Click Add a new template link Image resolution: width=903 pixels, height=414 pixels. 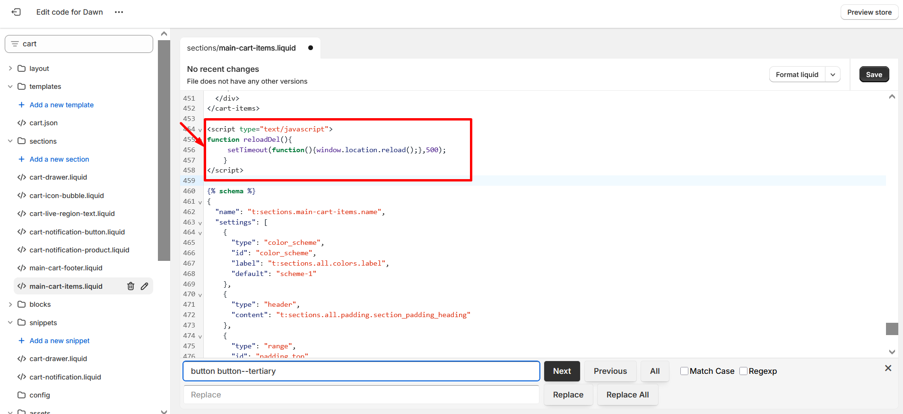pyautogui.click(x=61, y=105)
